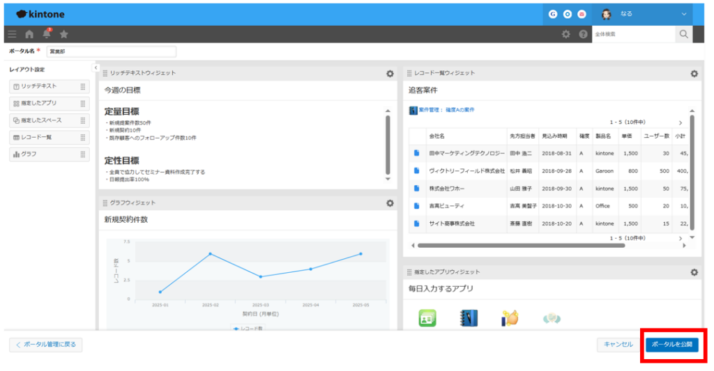Collapse the layout settings side panel
Image resolution: width=714 pixels, height=371 pixels.
tap(96, 67)
